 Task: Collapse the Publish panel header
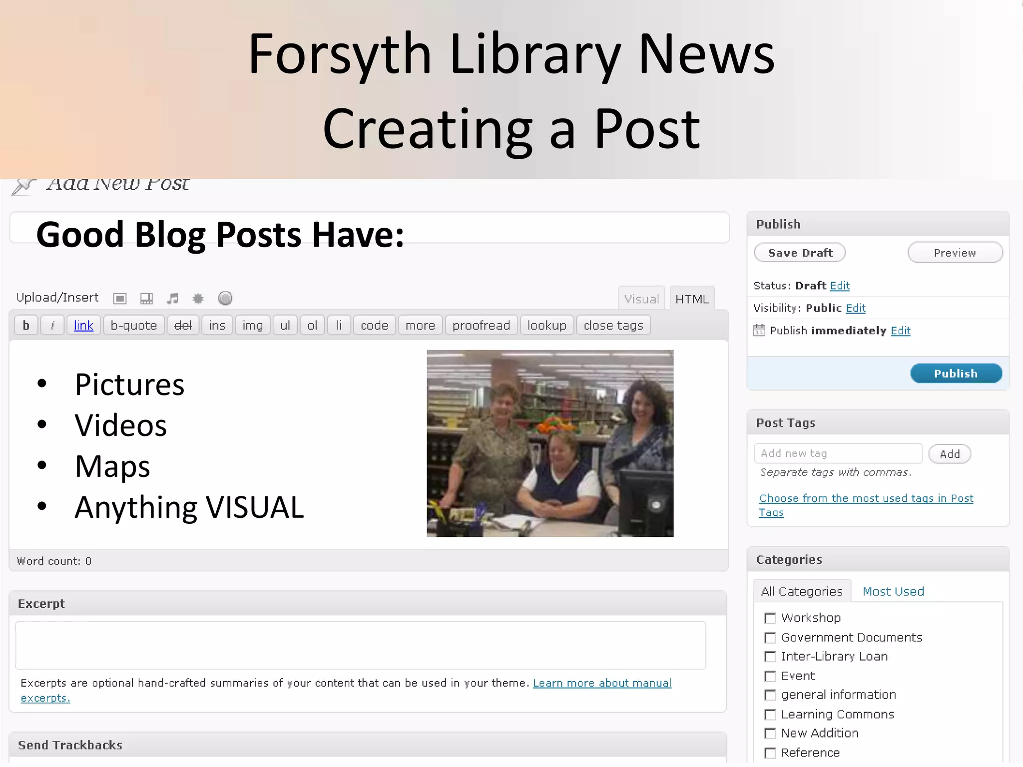click(878, 224)
